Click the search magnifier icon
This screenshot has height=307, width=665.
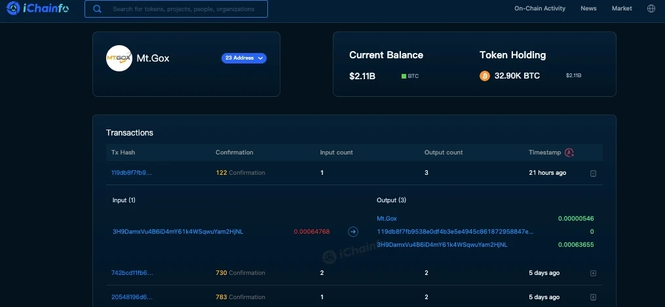[97, 9]
